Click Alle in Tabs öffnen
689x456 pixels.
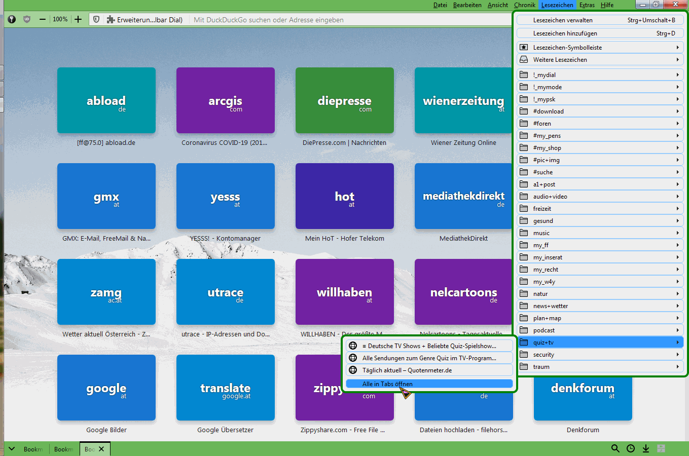click(429, 384)
